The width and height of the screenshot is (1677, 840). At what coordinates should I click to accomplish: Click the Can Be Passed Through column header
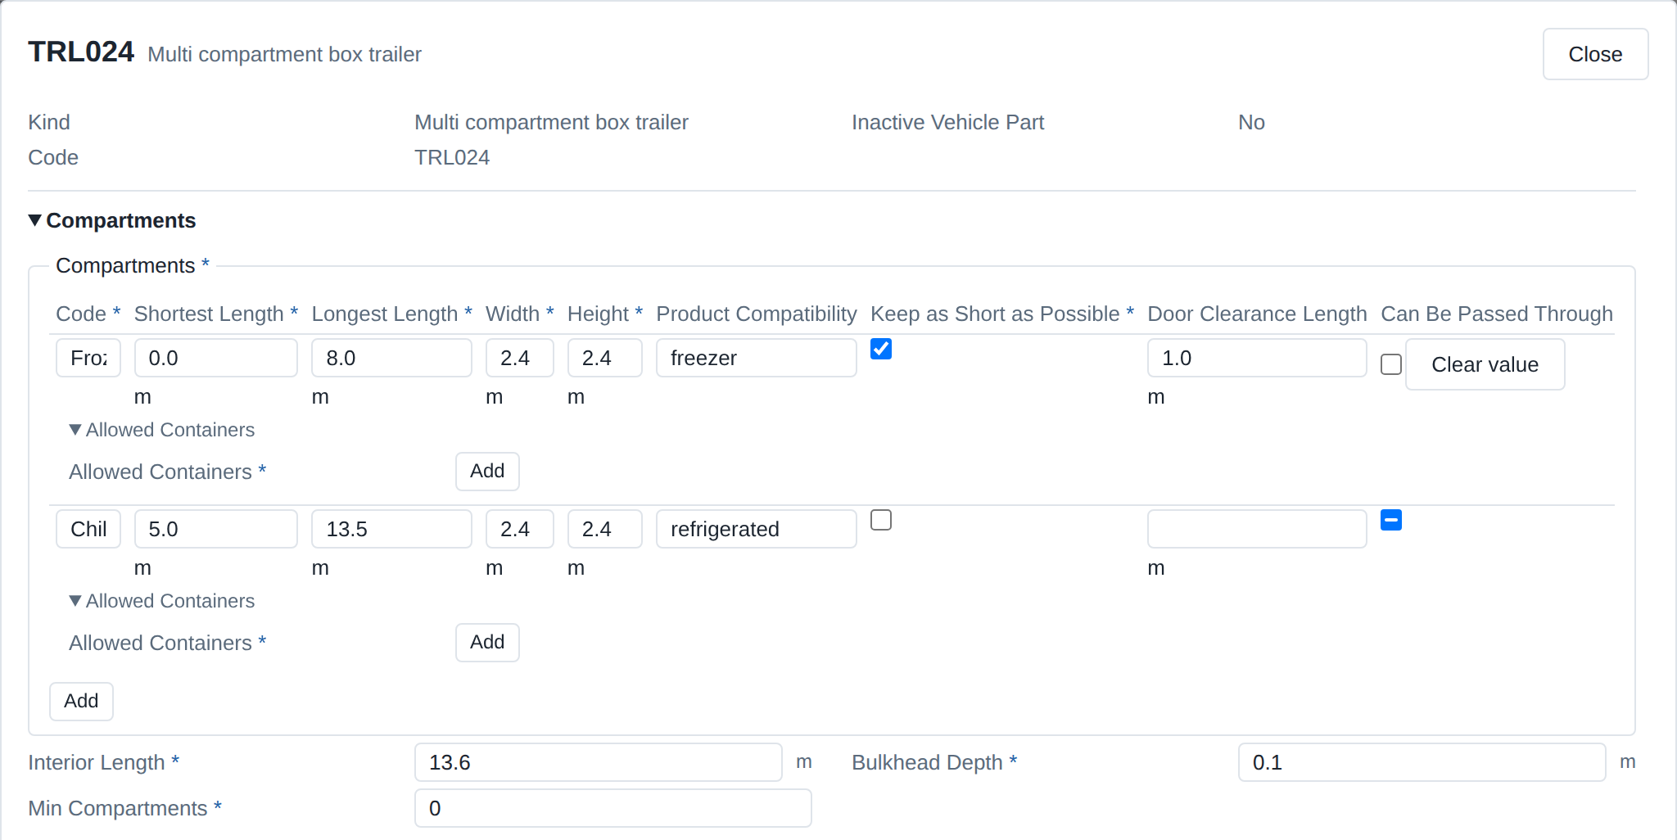pyautogui.click(x=1497, y=314)
